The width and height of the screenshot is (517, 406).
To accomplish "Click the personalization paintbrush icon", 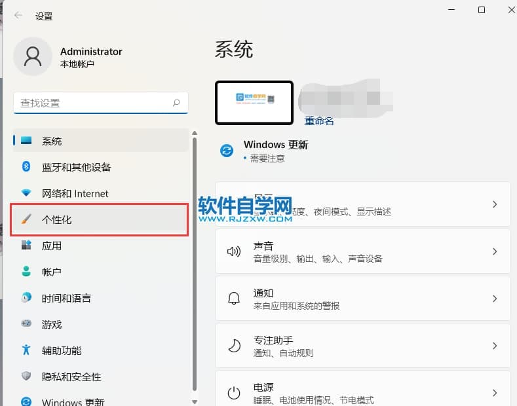I will click(x=26, y=219).
